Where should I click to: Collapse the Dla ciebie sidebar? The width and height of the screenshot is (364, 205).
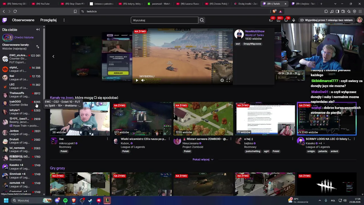[38, 30]
